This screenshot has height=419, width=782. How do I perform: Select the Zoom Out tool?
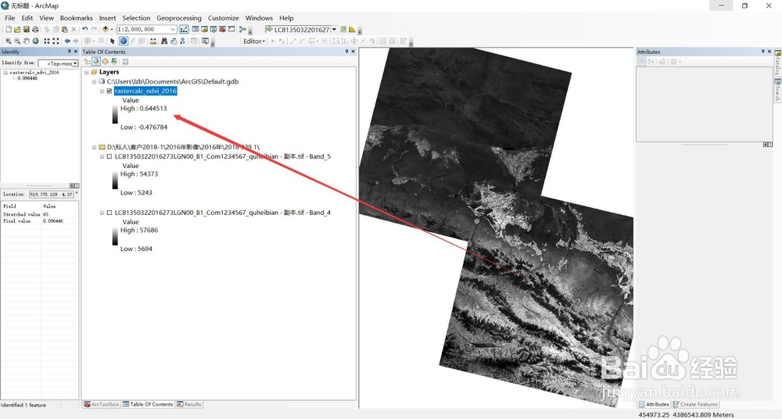pyautogui.click(x=17, y=41)
